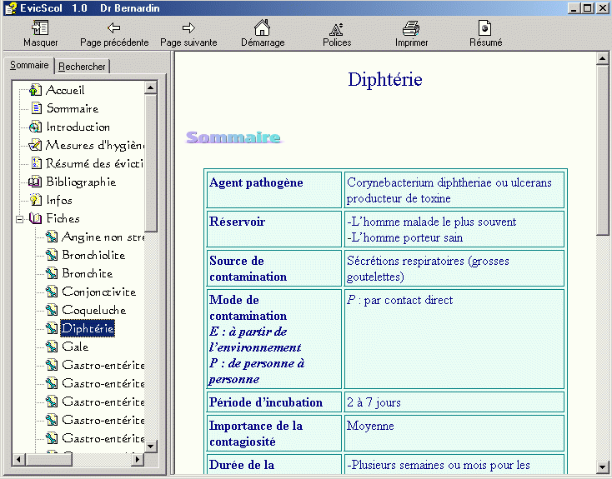Viewport: 612px width, 479px height.
Task: Close the EvicScol window
Action: pyautogui.click(x=602, y=8)
